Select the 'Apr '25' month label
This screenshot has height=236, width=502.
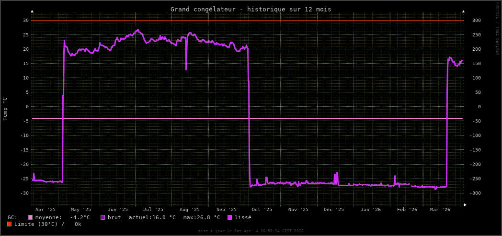[x=46, y=209]
